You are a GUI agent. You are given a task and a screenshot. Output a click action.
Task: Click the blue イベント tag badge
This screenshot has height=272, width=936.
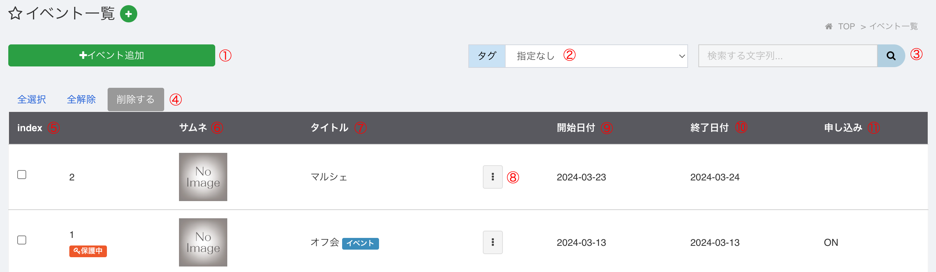(360, 243)
